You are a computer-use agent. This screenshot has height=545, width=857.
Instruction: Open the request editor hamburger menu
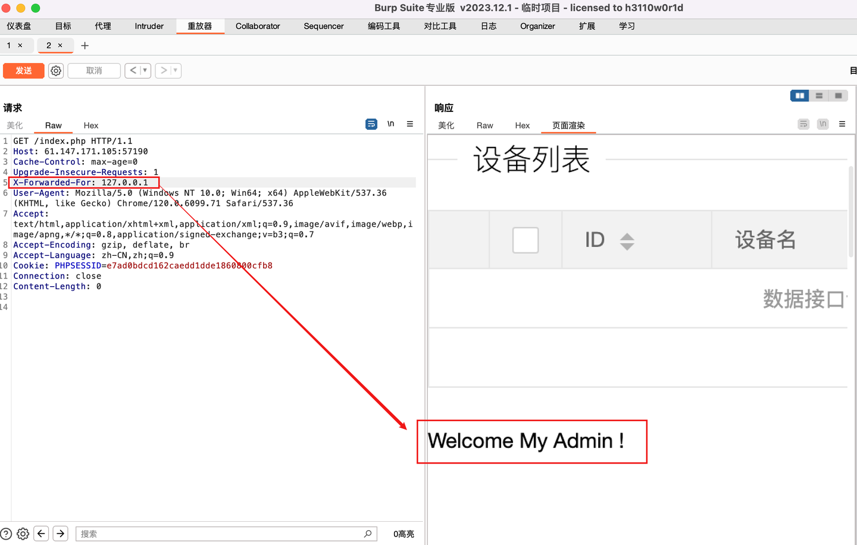409,124
